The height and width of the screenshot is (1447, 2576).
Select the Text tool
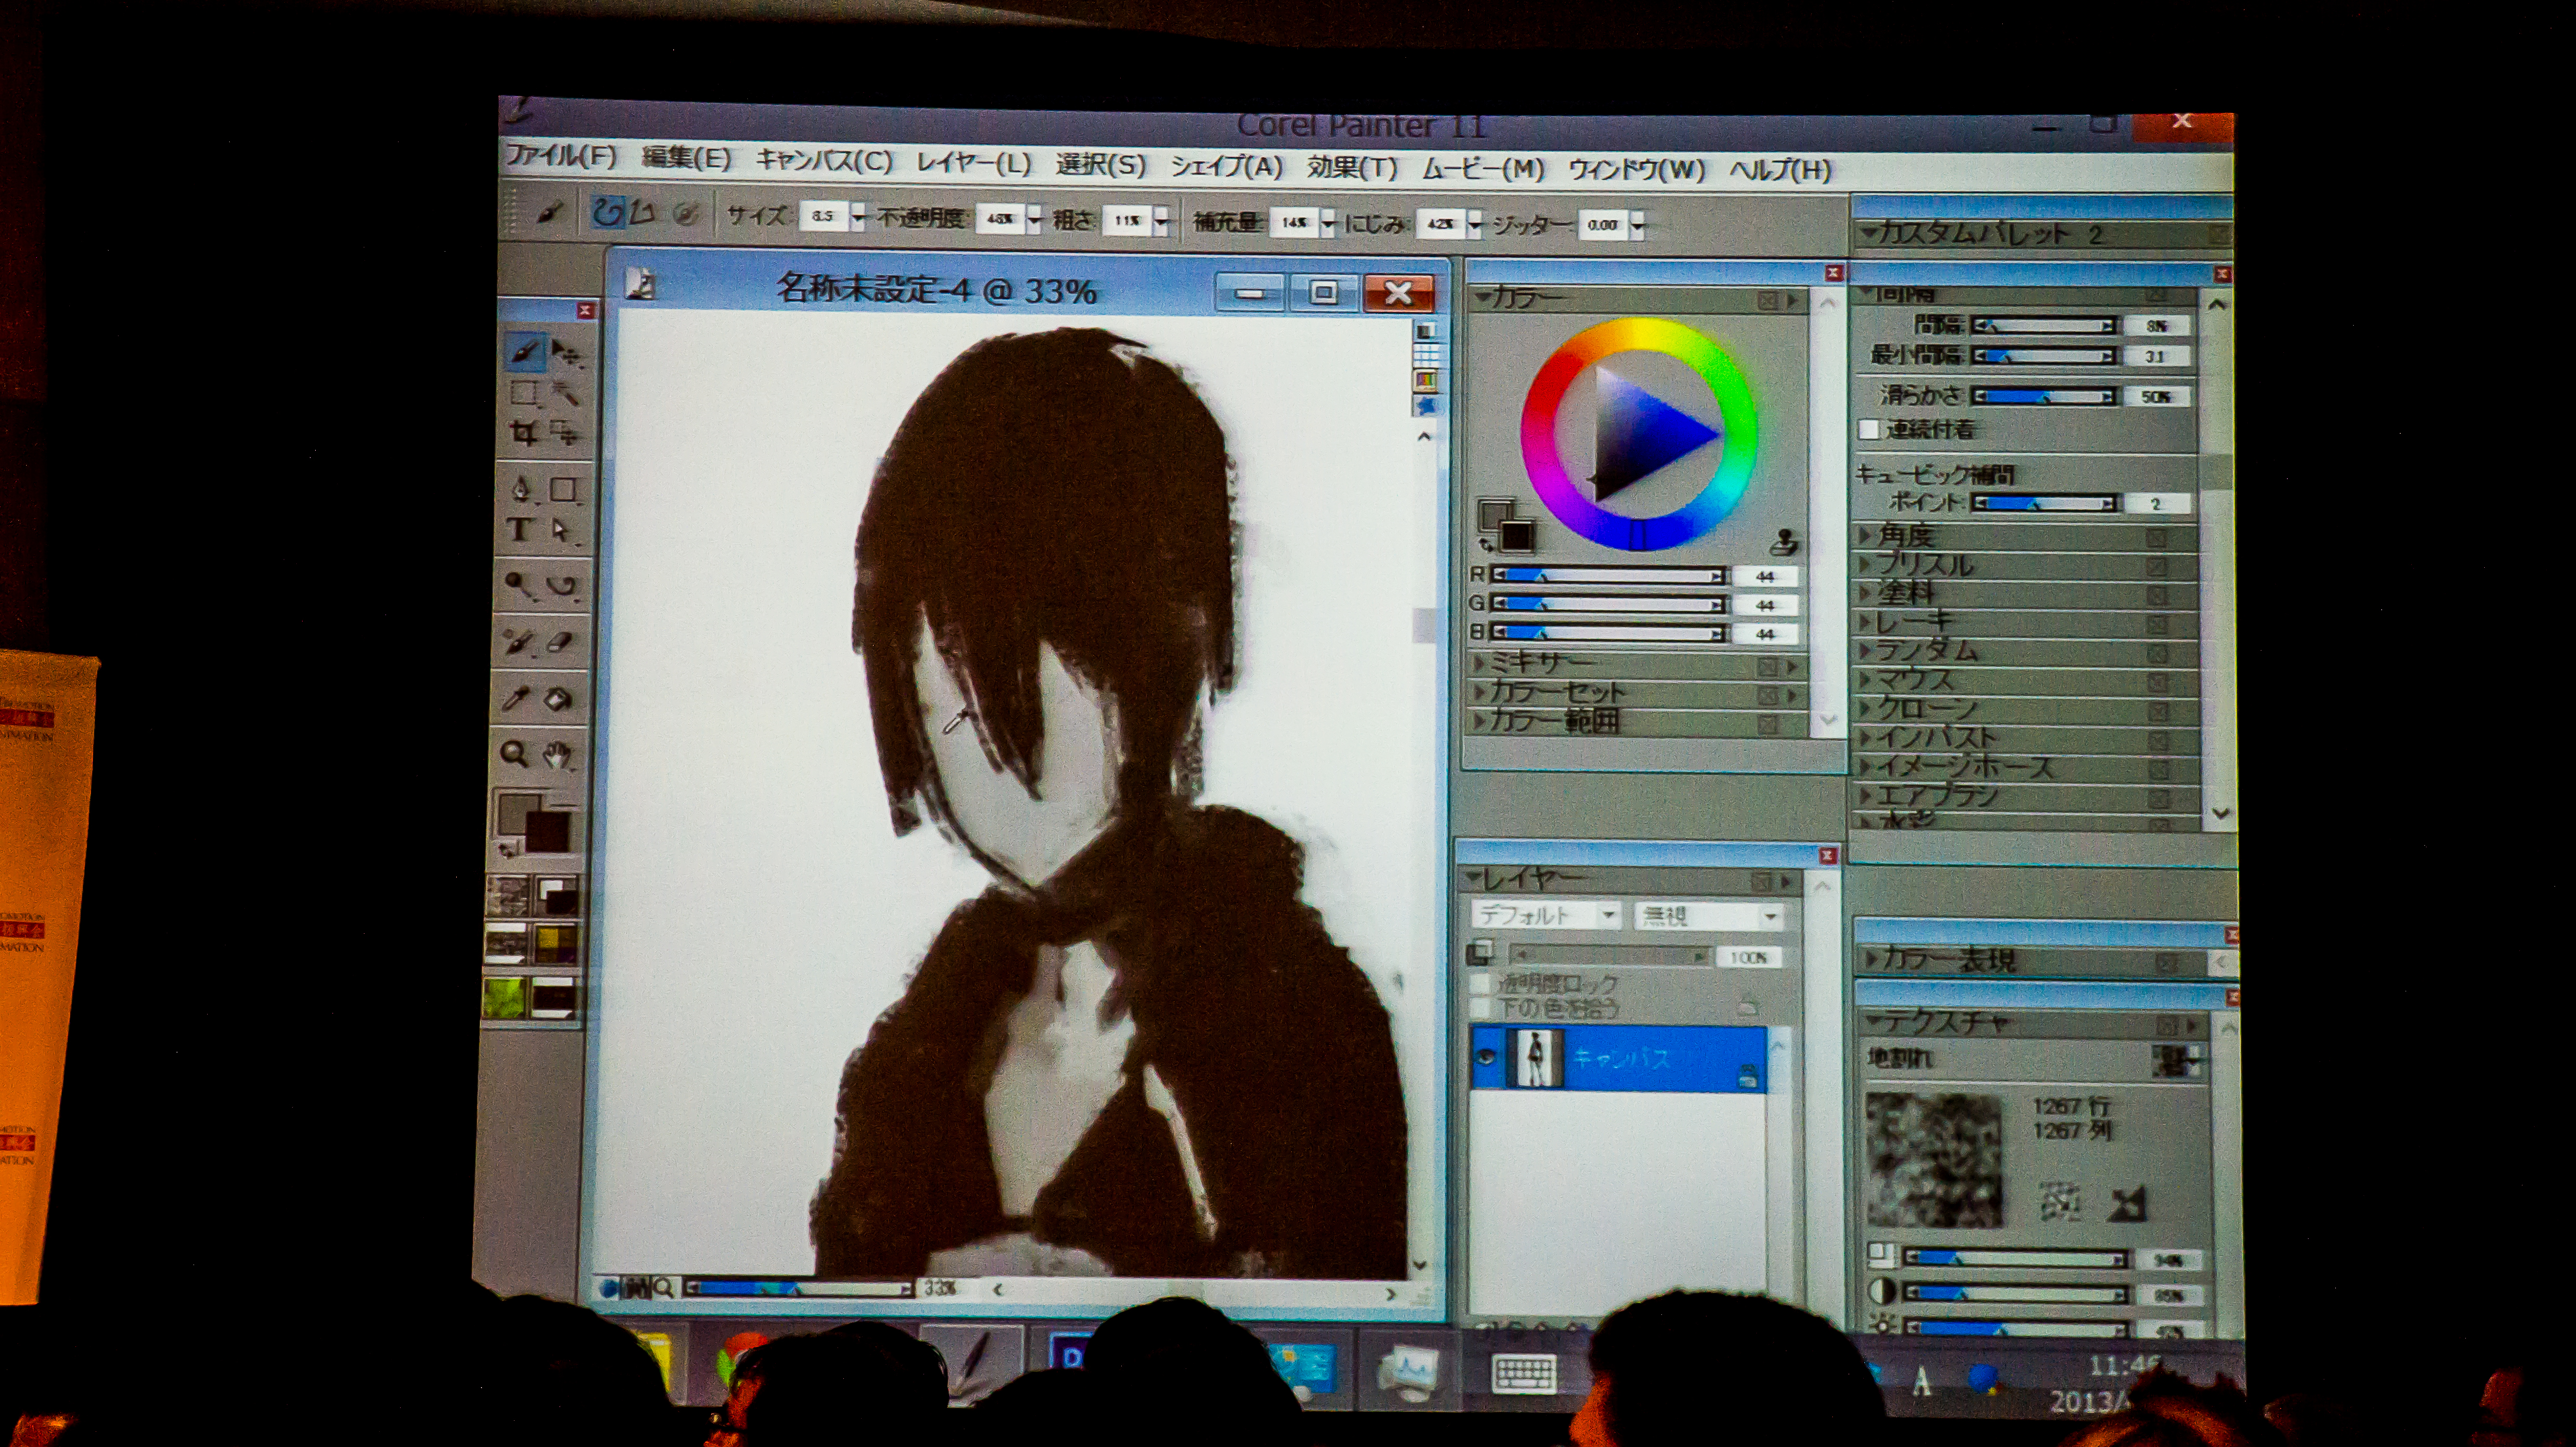pyautogui.click(x=519, y=529)
